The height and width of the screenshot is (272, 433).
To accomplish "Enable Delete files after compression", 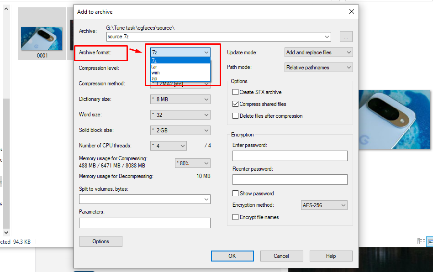I will click(235, 115).
